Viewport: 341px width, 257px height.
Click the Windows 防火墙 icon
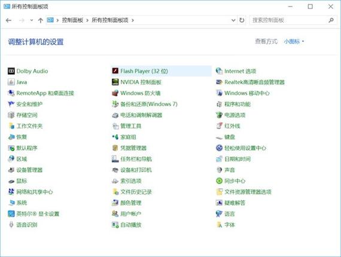click(115, 93)
